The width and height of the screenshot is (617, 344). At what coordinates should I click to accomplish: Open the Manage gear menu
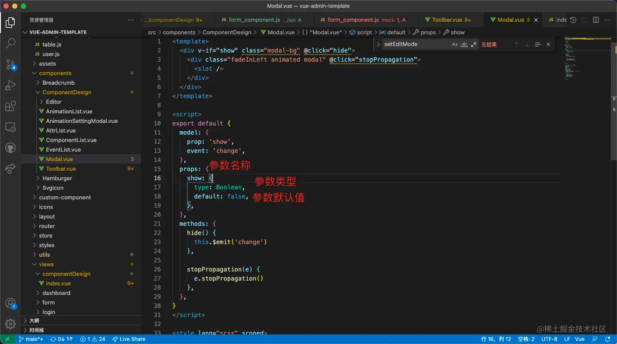coord(10,324)
